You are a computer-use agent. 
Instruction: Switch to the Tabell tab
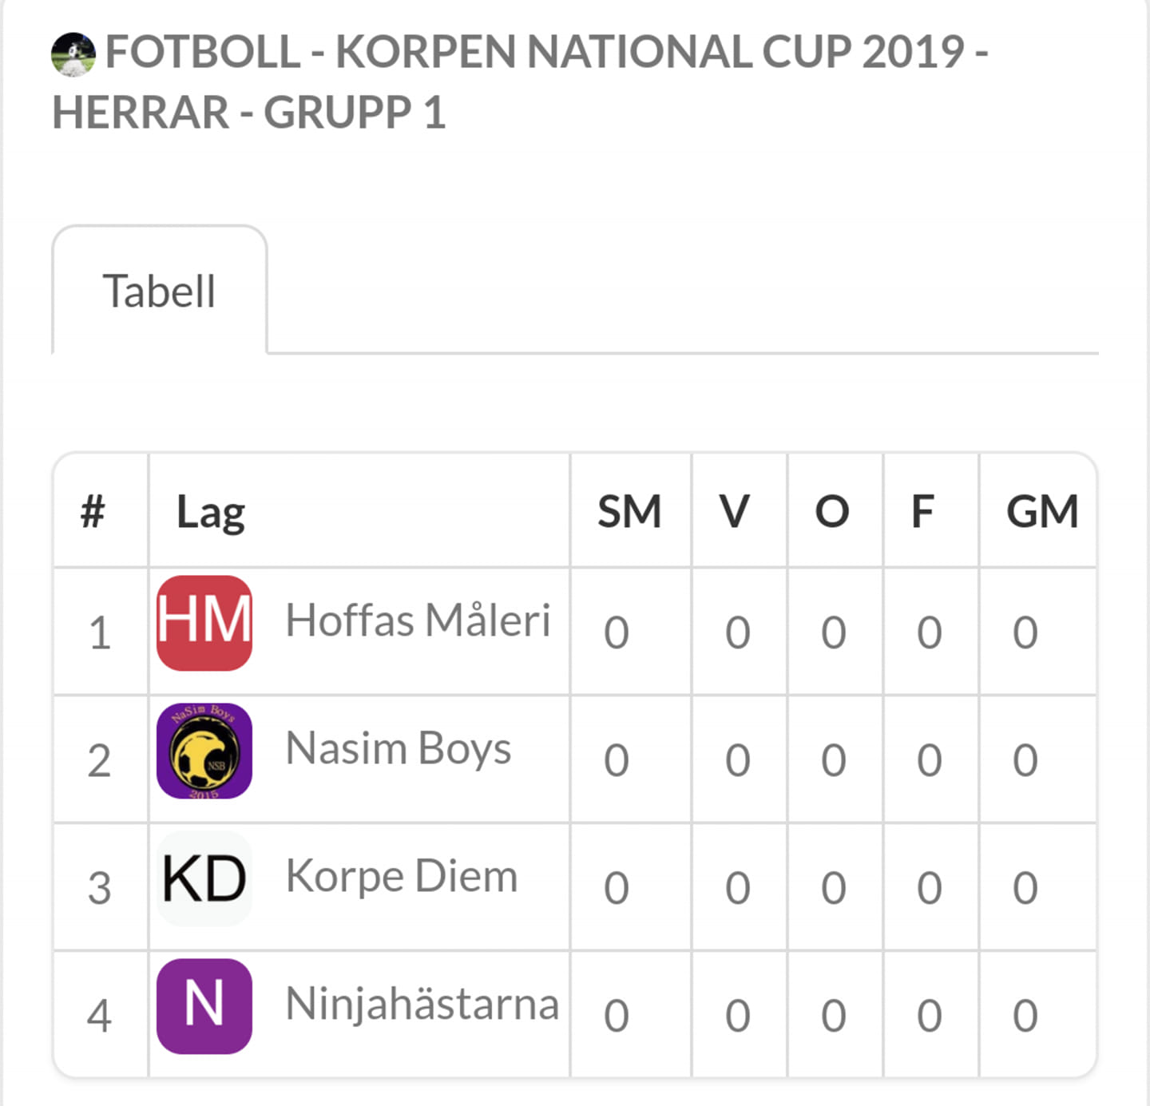(160, 291)
